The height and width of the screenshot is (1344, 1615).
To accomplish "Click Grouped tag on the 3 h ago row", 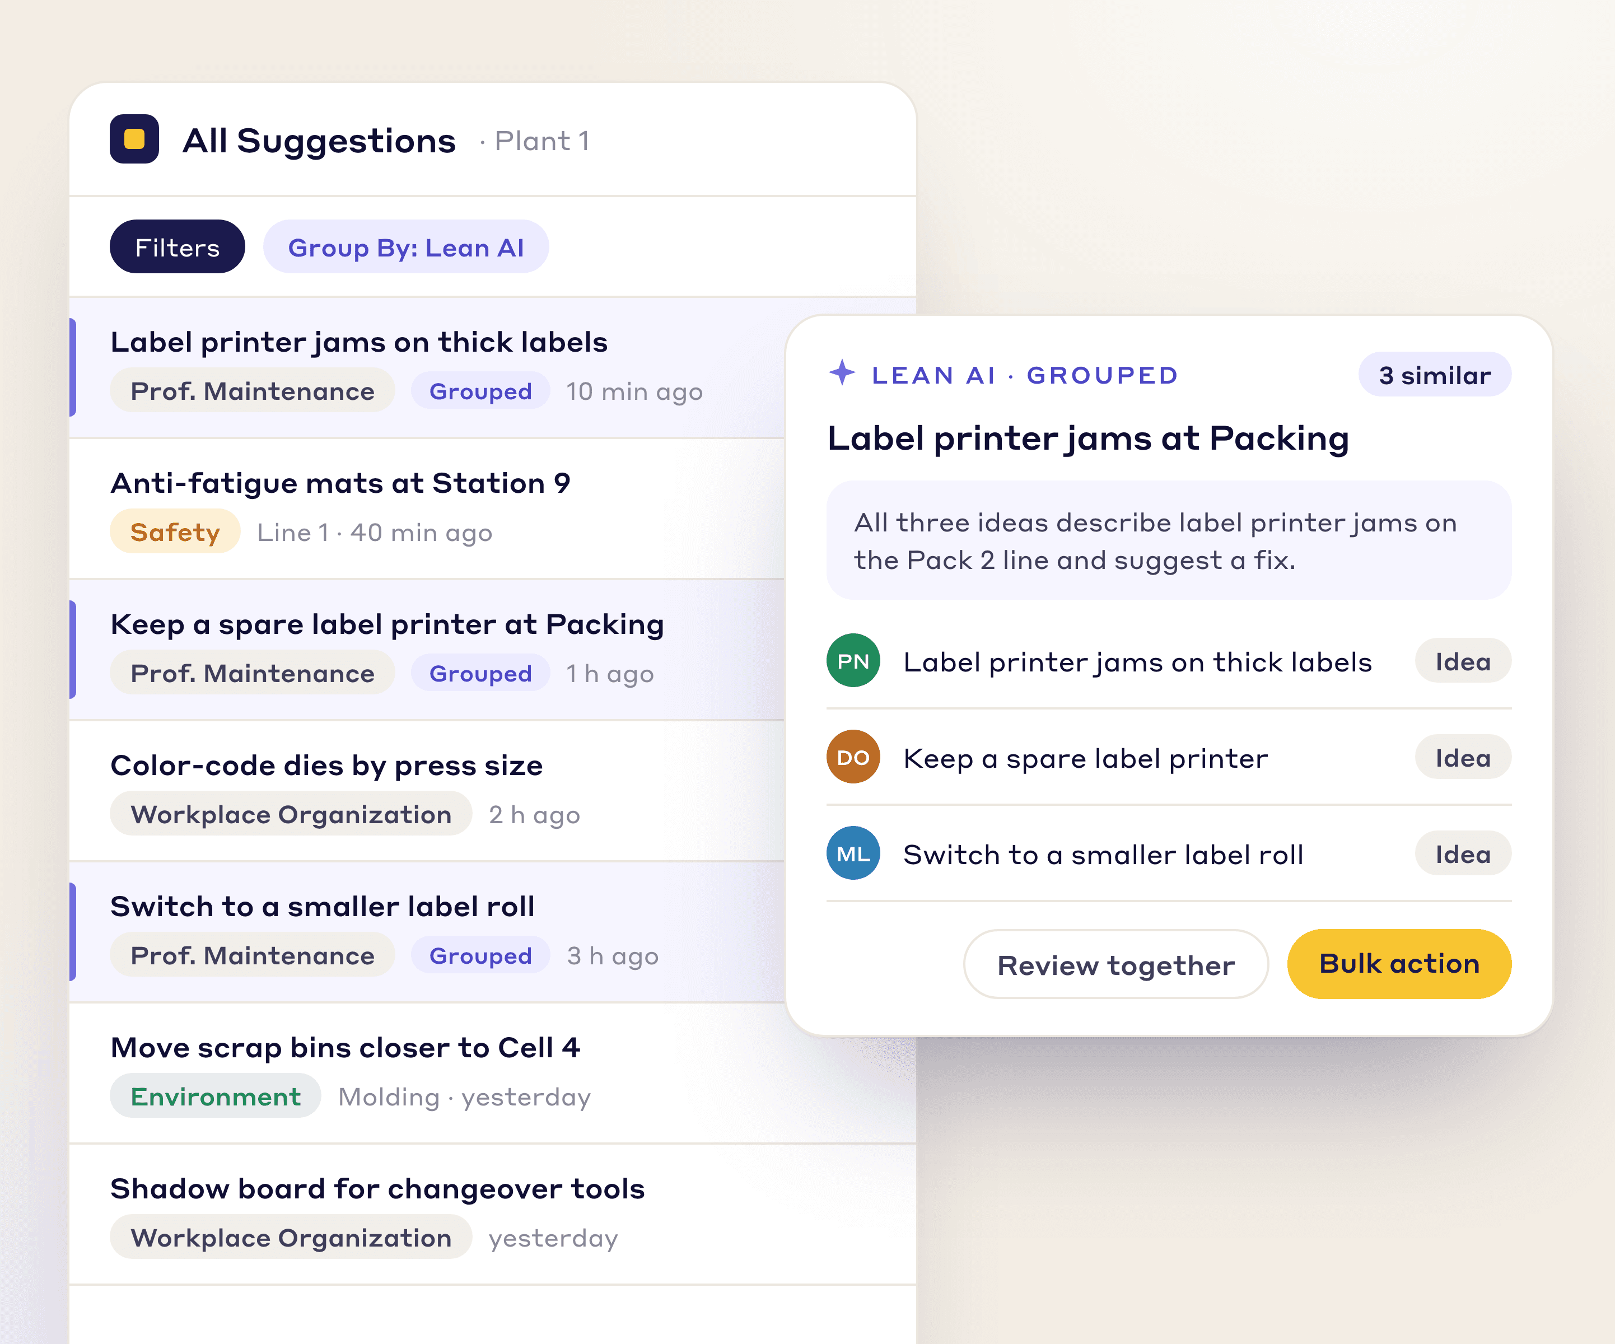I will coord(480,956).
